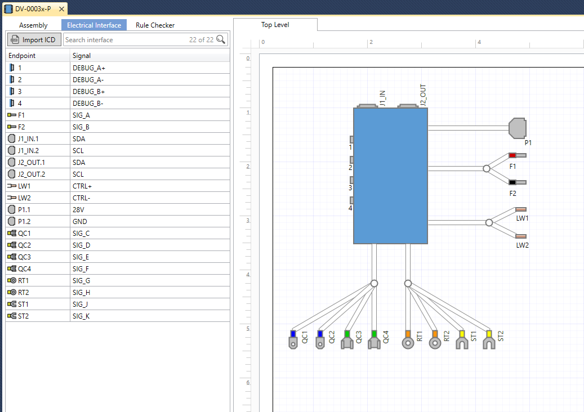
Task: Switch to the Assembly tab
Action: (x=33, y=25)
